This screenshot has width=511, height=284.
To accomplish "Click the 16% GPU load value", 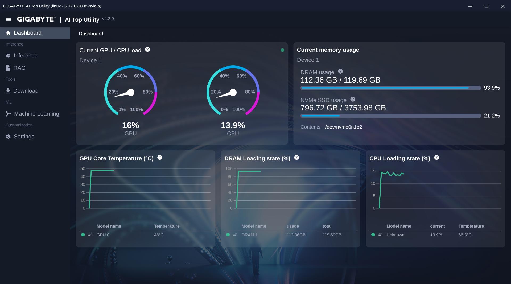I will pyautogui.click(x=130, y=125).
